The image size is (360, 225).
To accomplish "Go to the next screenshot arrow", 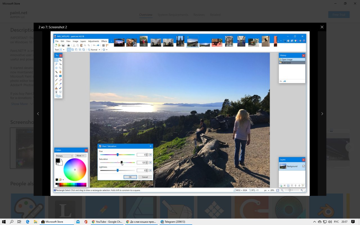I will click(322, 114).
